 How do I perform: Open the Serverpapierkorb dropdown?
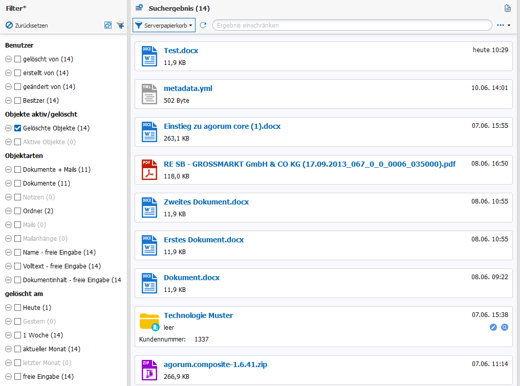[164, 25]
